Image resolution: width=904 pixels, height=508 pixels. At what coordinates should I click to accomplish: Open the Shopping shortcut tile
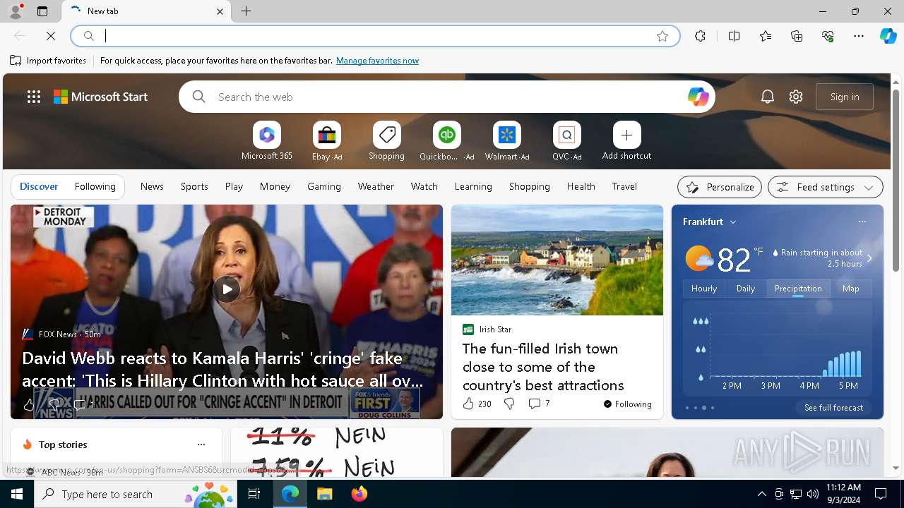tap(386, 141)
